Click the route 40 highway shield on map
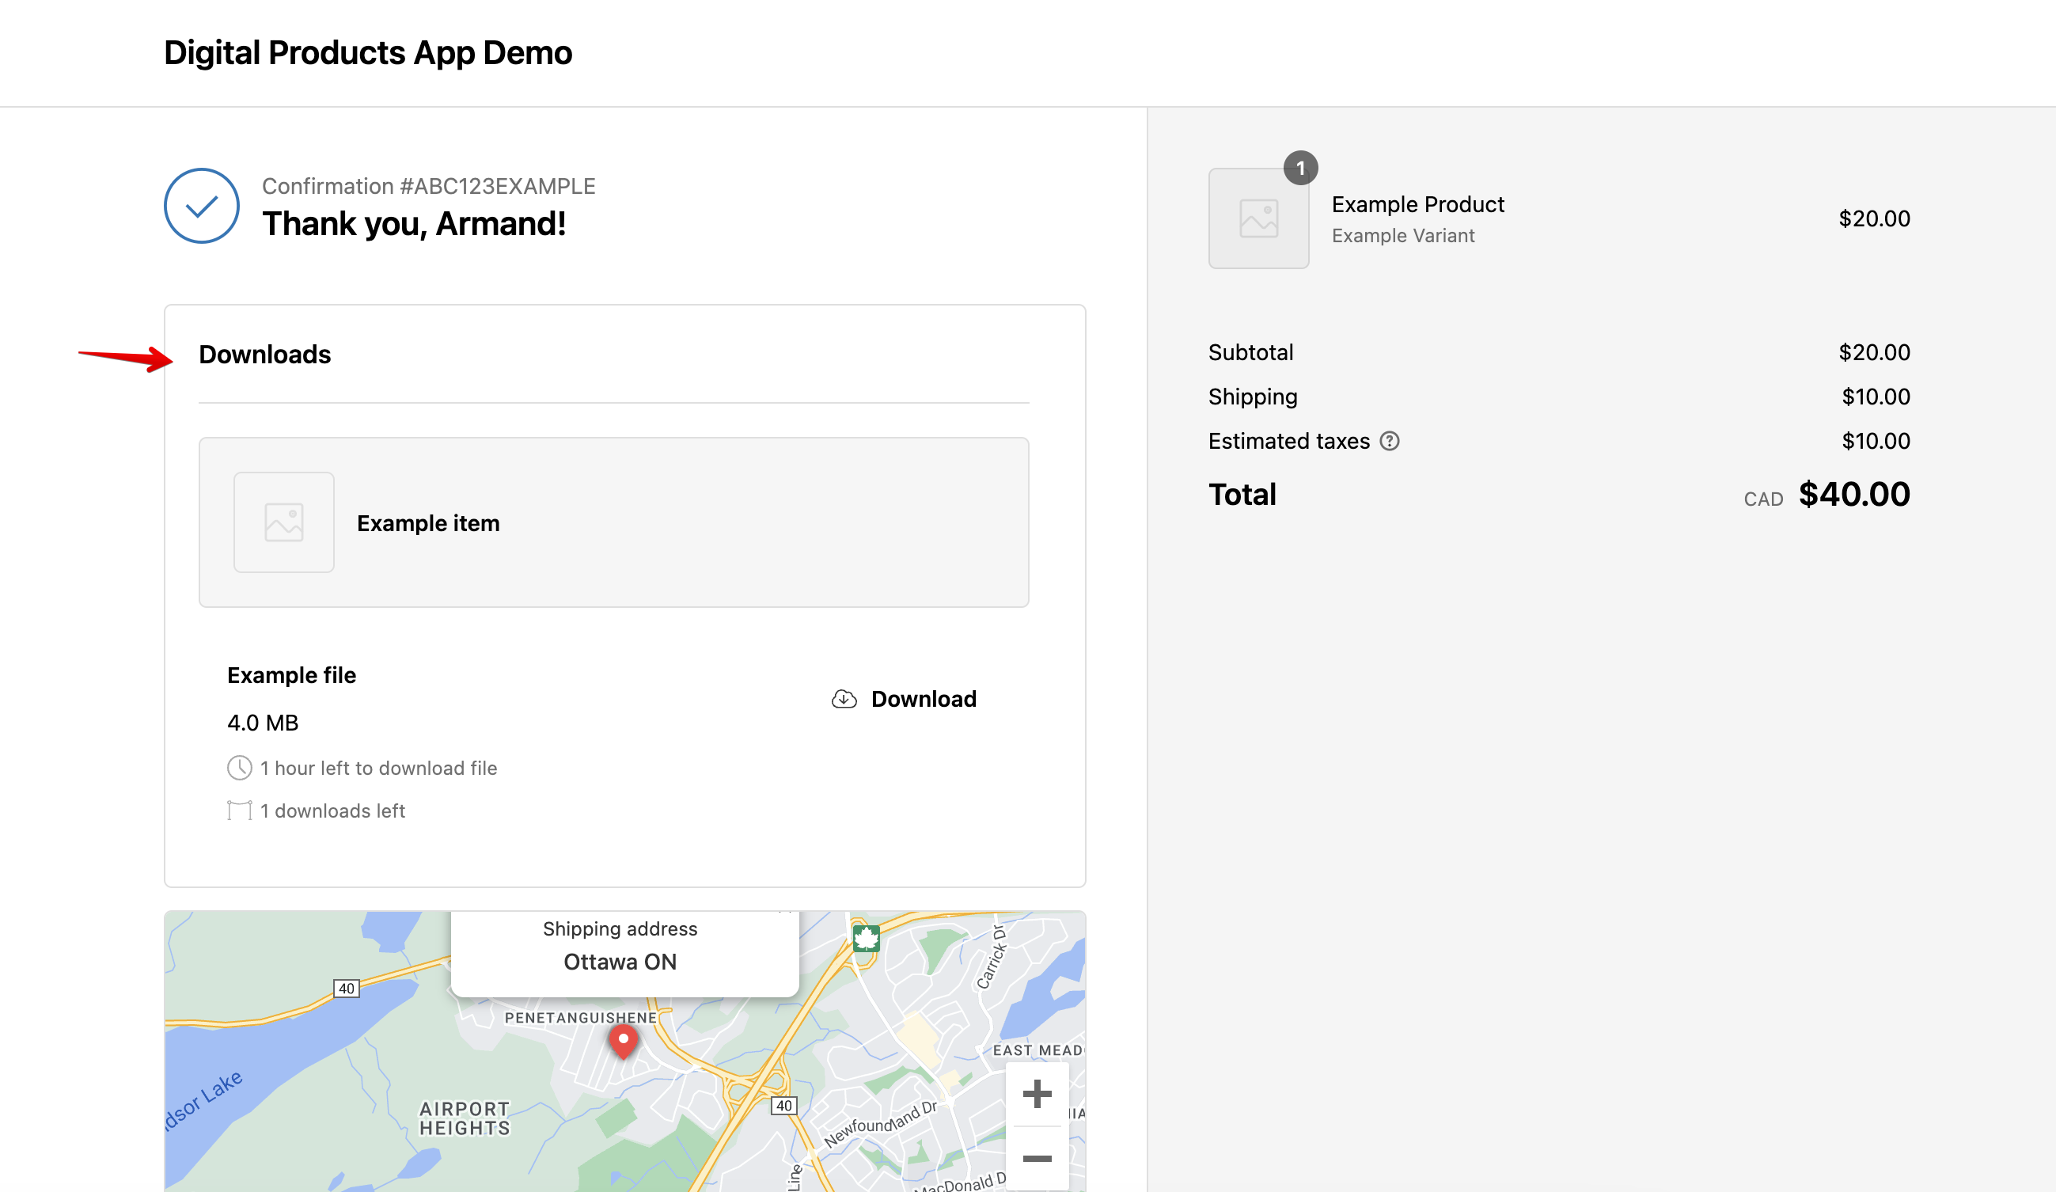Image resolution: width=2056 pixels, height=1192 pixels. click(347, 988)
